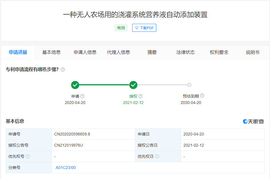Click the help icon beside 预估到期

[202, 96]
